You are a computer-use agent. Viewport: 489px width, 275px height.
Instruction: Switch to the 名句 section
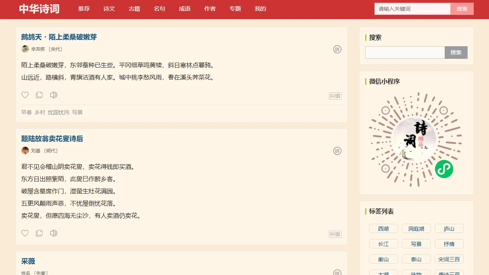tap(159, 9)
